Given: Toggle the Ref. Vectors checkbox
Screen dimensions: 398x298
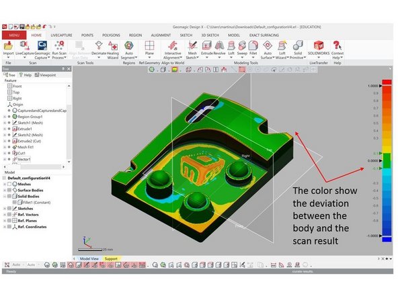Looking at the screenshot, I should [x=9, y=215].
